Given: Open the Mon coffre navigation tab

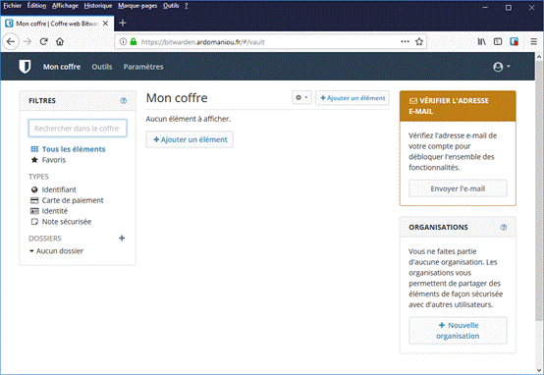Looking at the screenshot, I should click(62, 67).
